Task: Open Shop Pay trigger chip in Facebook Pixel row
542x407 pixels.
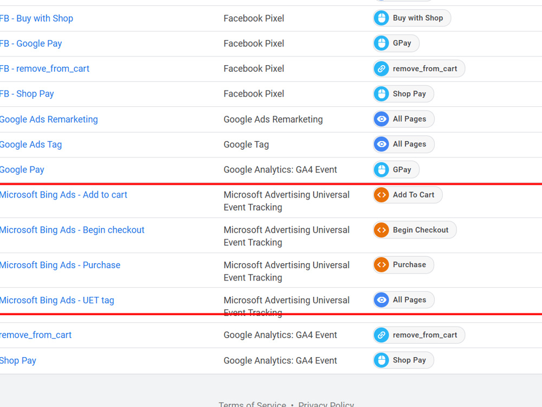Action: coord(403,94)
